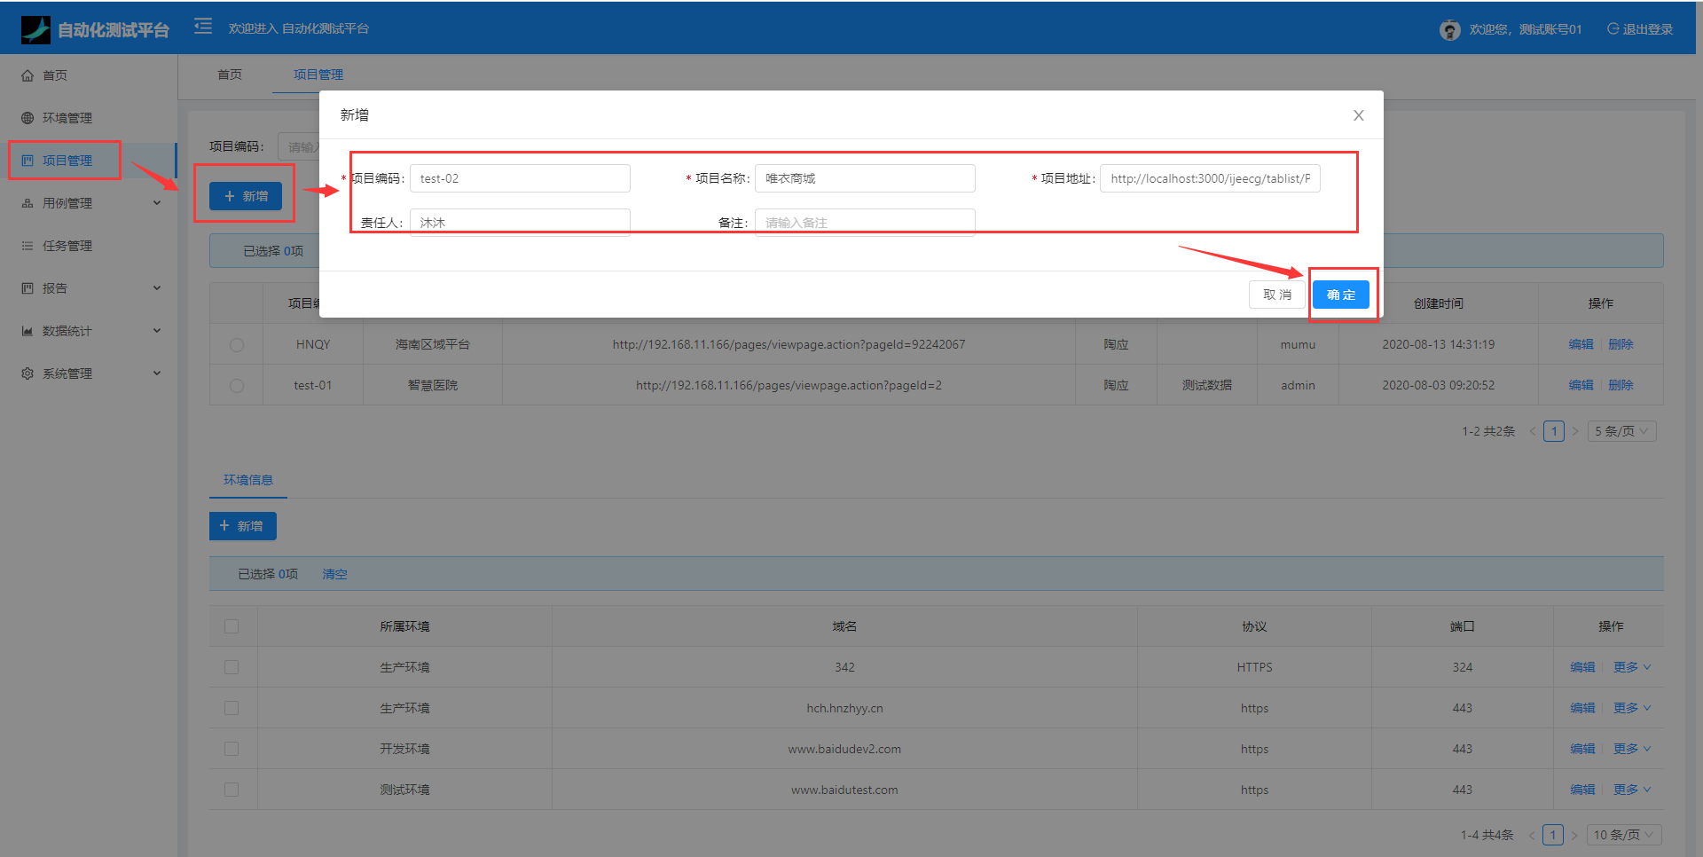1703x857 pixels.
Task: Check the hch.hnzhyy.cn row checkbox
Action: [232, 708]
